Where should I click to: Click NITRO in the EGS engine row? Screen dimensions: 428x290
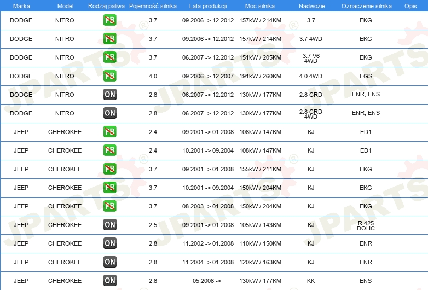click(65, 76)
